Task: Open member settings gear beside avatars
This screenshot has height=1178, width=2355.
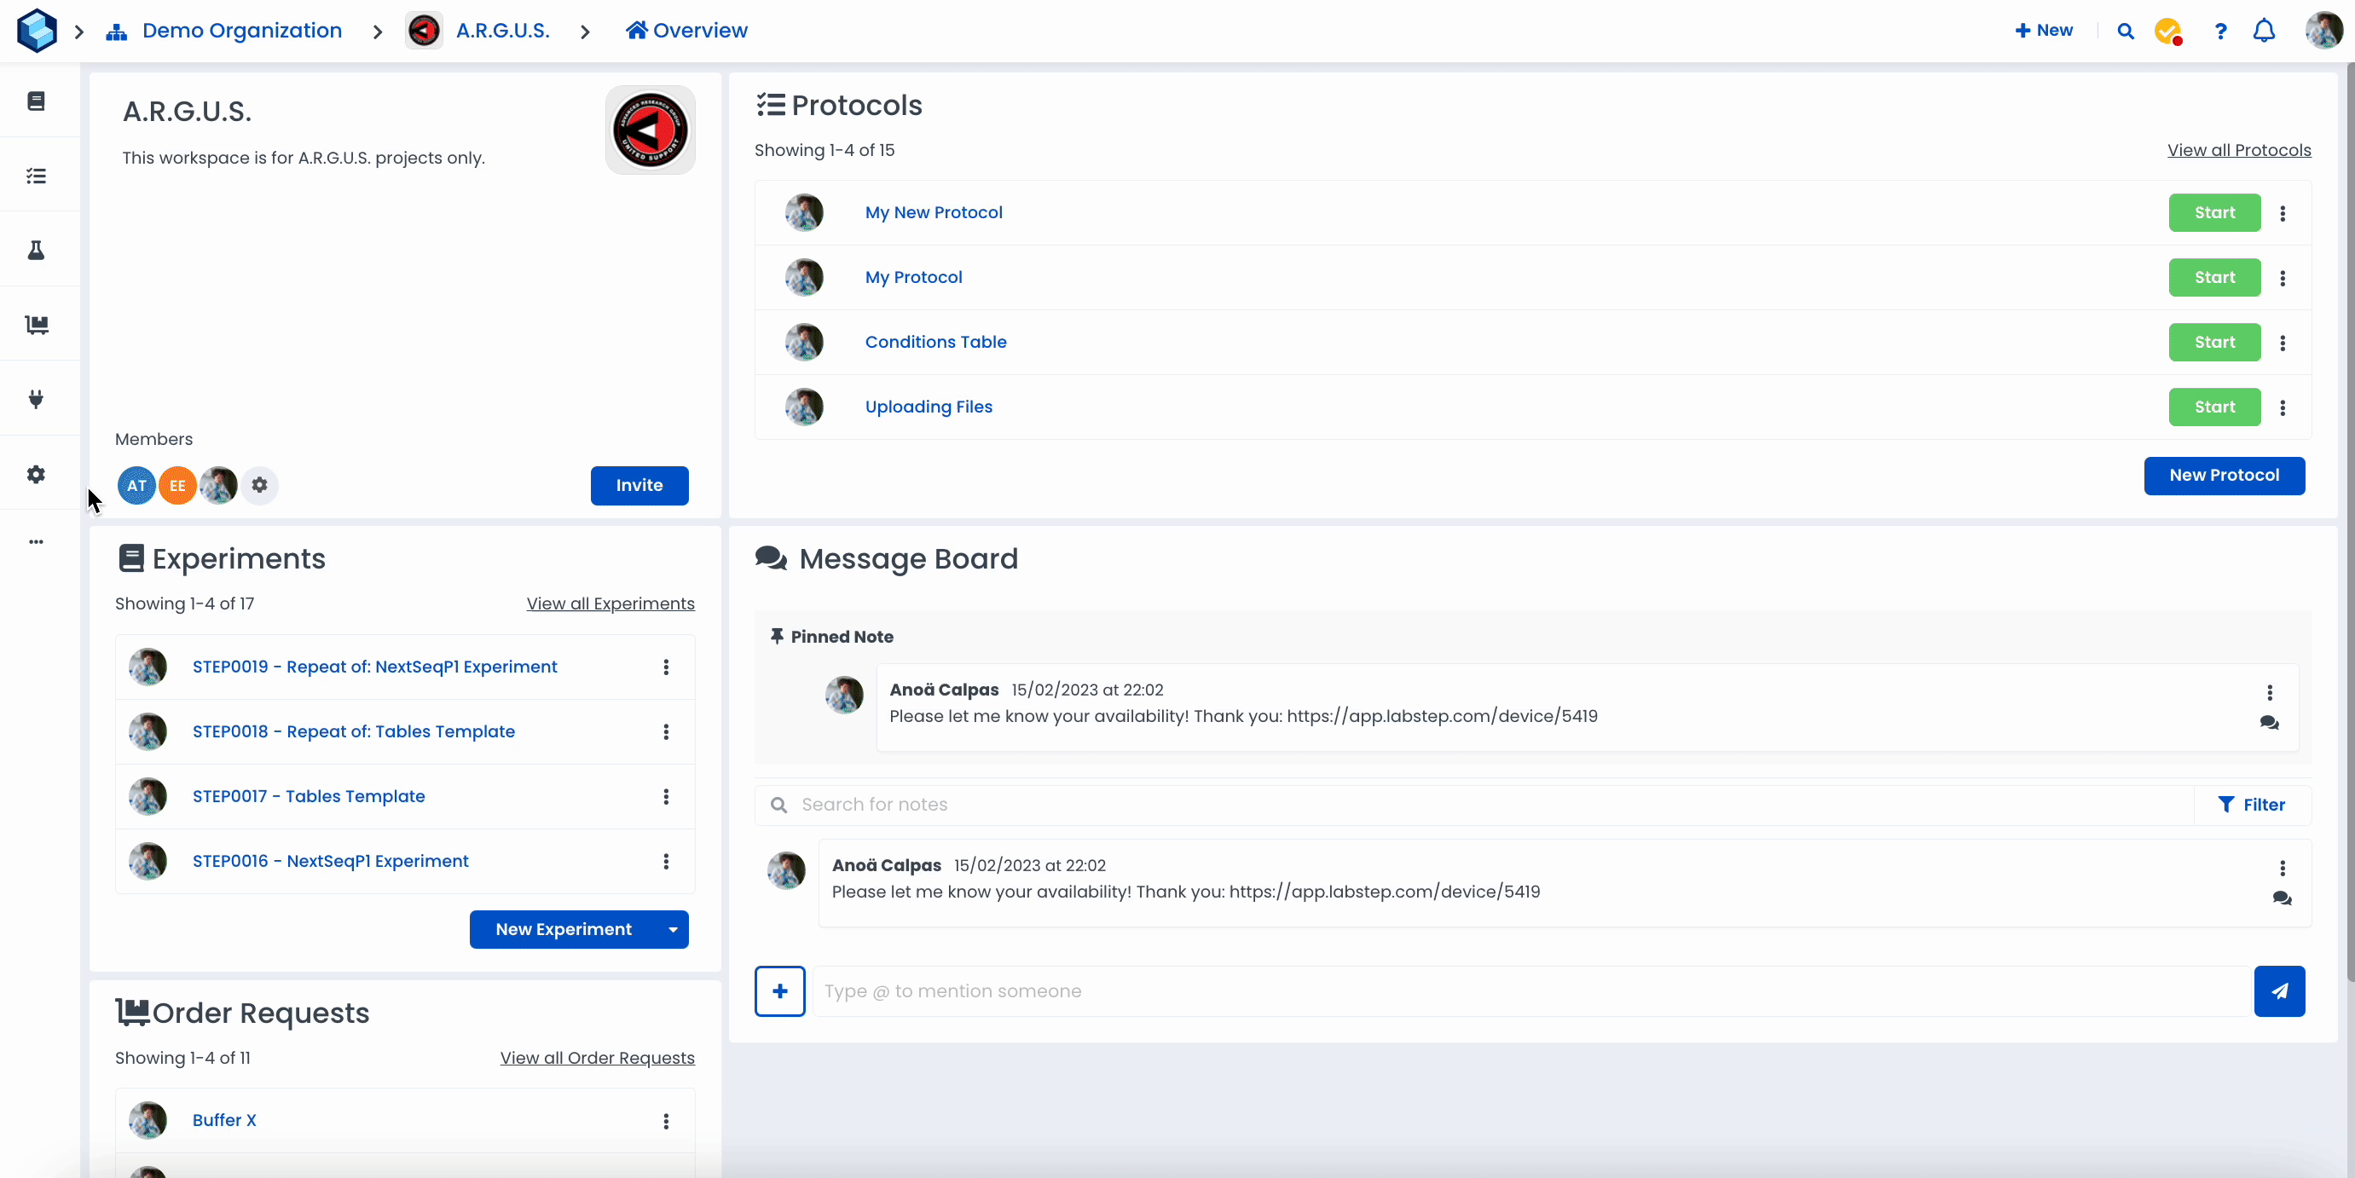Action: click(x=260, y=485)
